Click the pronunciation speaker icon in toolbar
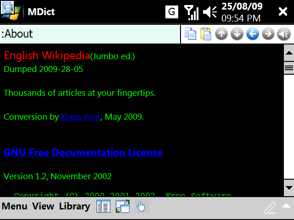Image resolution: width=294 pixels, height=220 pixels. pos(284,34)
